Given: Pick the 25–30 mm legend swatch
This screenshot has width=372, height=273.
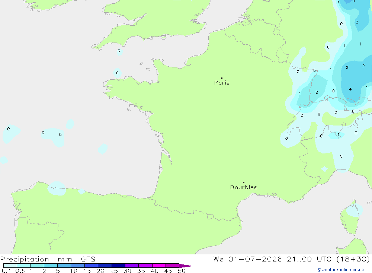Looking at the screenshot, I should 118,266.
